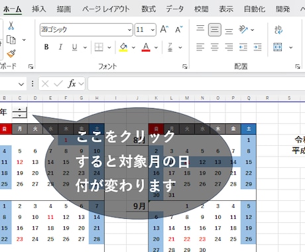Toggle Italic formatting
The width and height of the screenshot is (305, 252).
(60, 47)
